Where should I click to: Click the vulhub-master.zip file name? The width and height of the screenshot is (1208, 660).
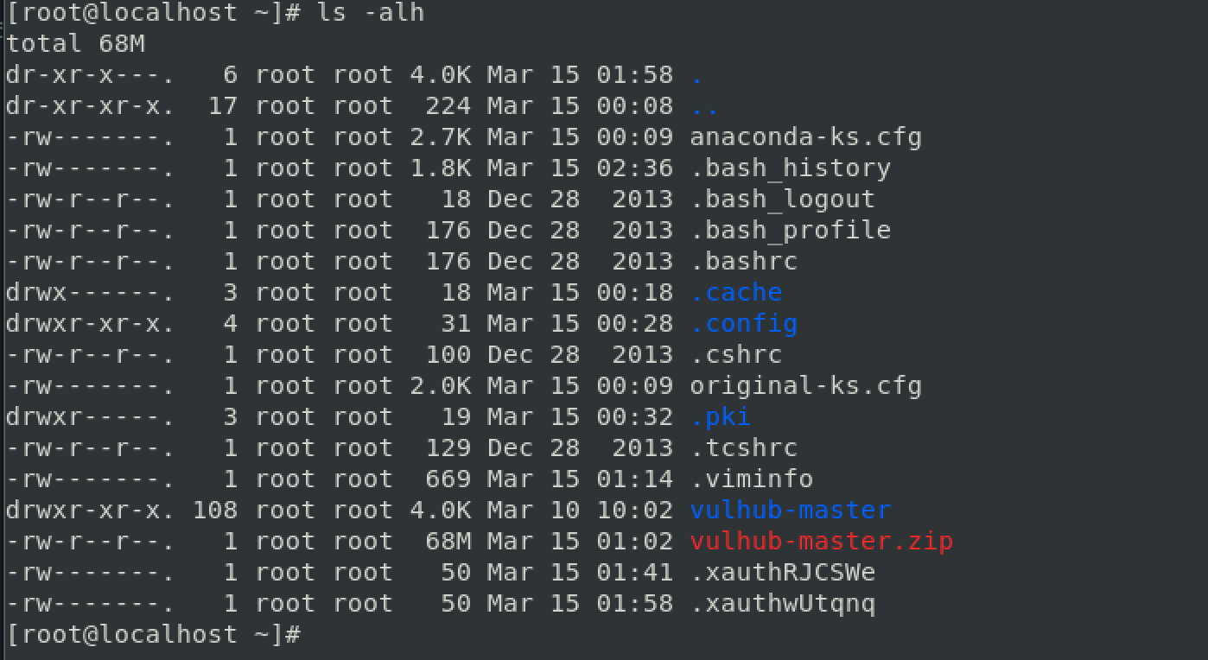click(x=821, y=542)
